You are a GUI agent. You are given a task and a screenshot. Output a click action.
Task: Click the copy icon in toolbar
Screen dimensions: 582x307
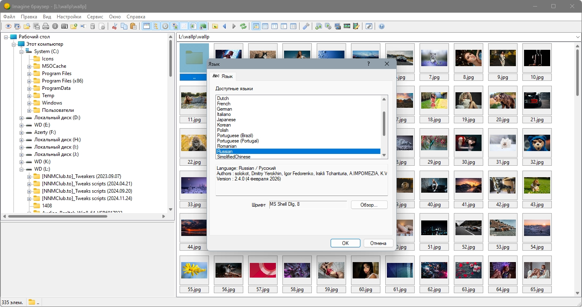click(x=124, y=26)
